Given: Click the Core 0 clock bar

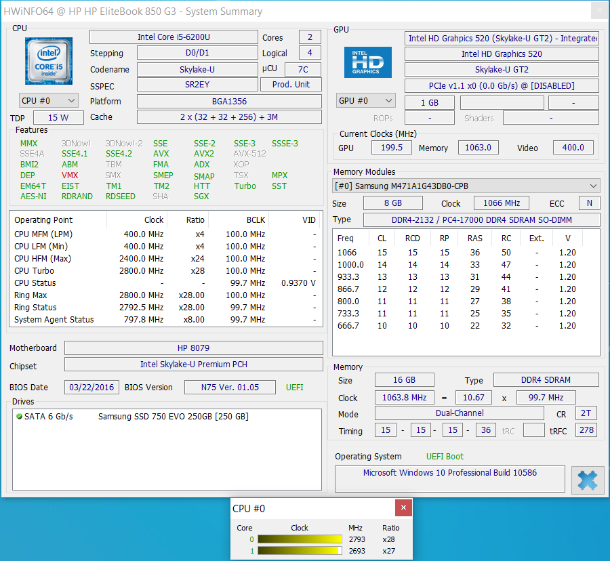Looking at the screenshot, I should (x=300, y=539).
